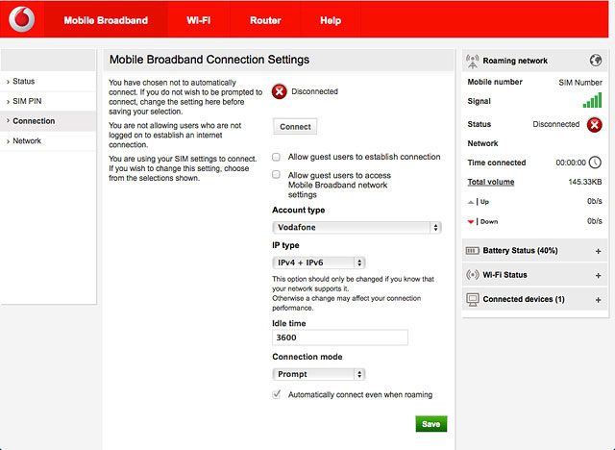Open the Connection mode dropdown showing Prompt
This screenshot has width=615, height=450.
318,374
